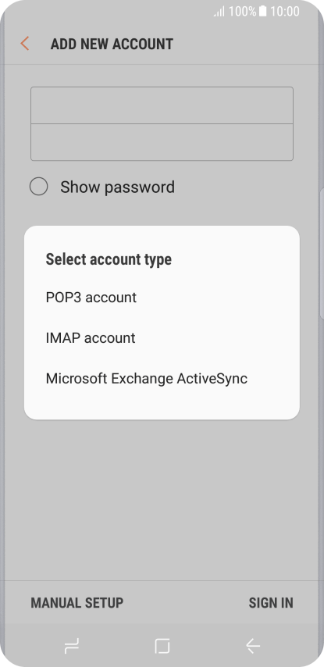Viewport: 324px width, 667px height.
Task: Focus the email address input field
Action: 162,105
